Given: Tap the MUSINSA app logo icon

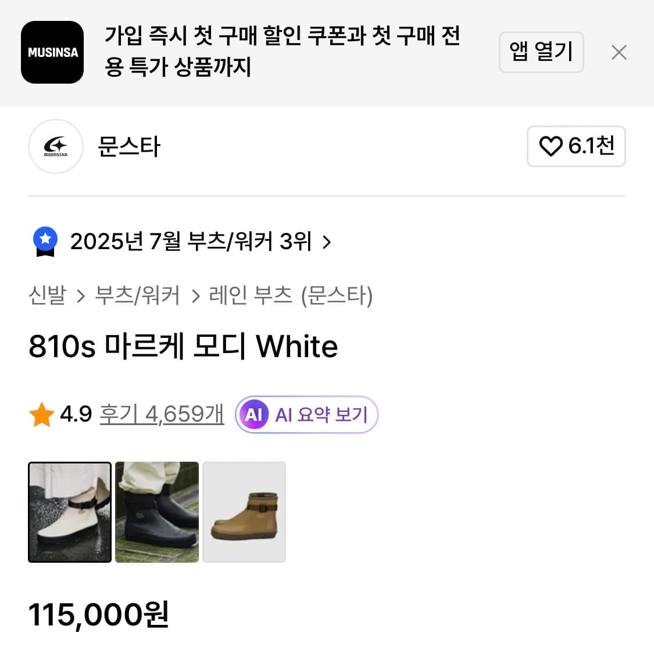Looking at the screenshot, I should (52, 52).
